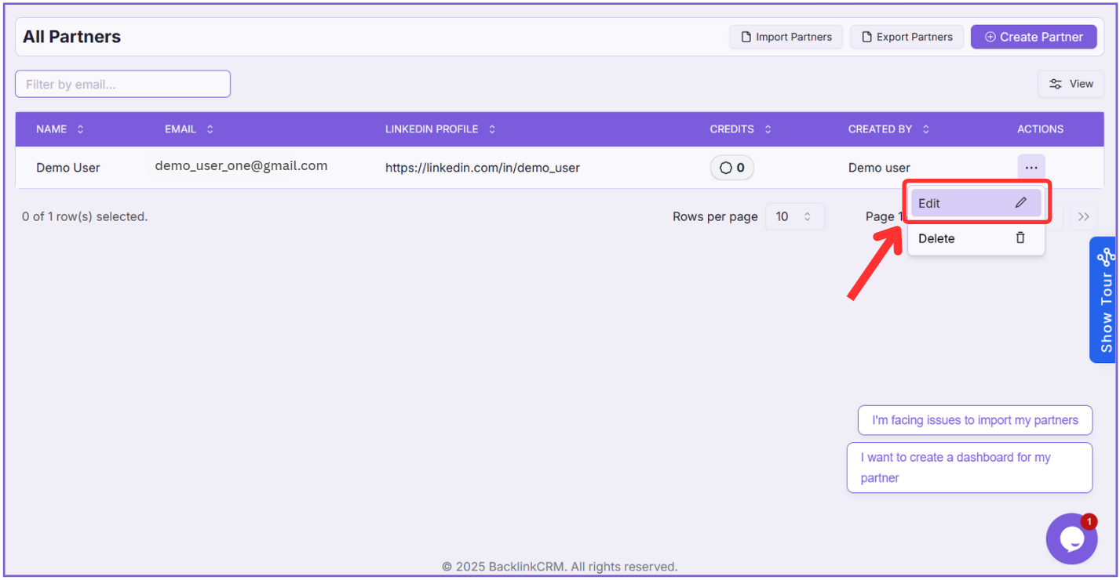Sort by Email column arrows
The image size is (1120, 580).
click(210, 129)
